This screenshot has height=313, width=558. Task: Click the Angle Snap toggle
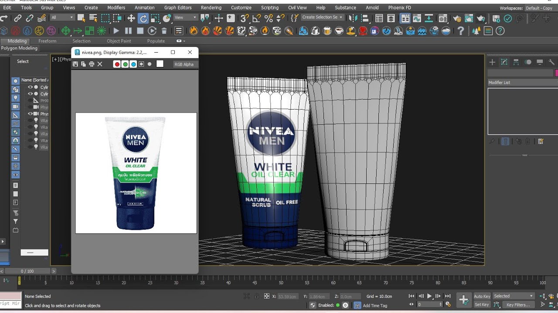257,18
